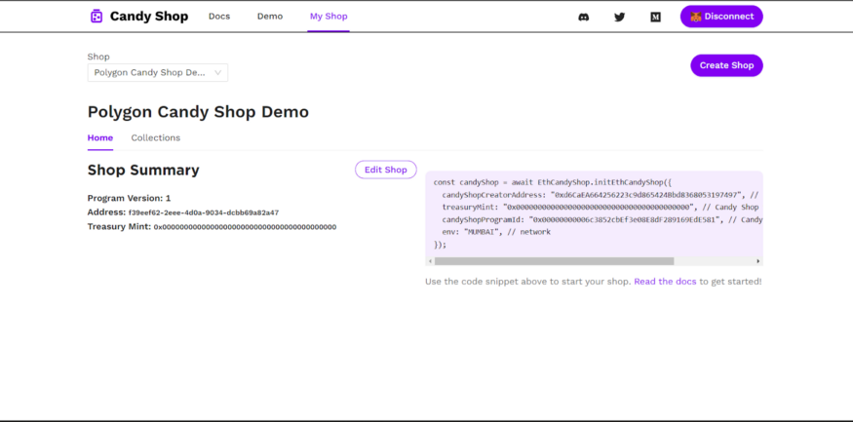Open the Twitter icon link
This screenshot has height=422, width=853.
(620, 17)
